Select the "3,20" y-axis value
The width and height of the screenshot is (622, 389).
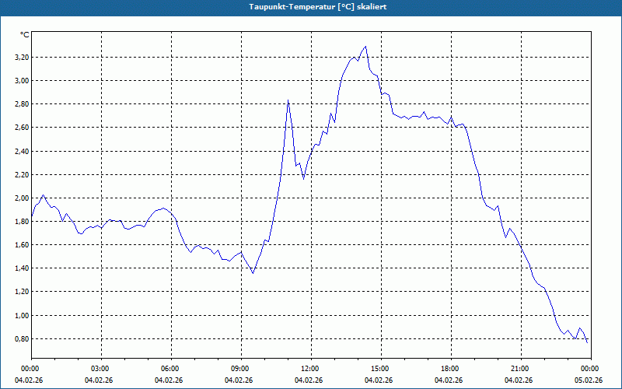pyautogui.click(x=23, y=57)
